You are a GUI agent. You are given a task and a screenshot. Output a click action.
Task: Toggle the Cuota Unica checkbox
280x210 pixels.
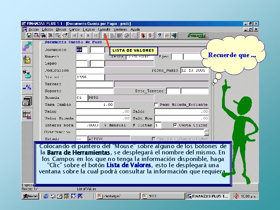[175, 125]
